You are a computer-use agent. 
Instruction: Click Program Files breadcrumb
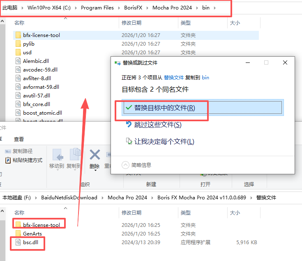(x=97, y=8)
